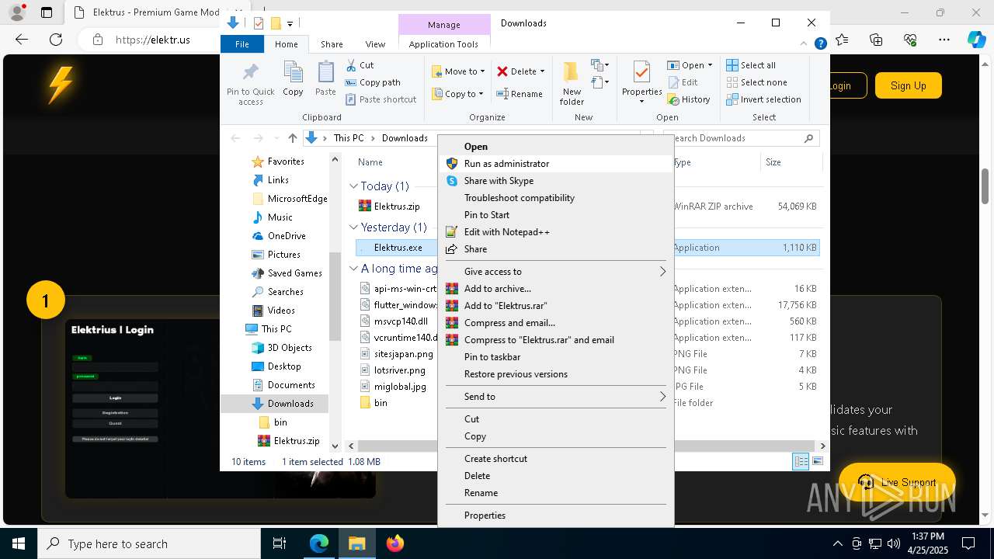
Task: Switch to details view button
Action: click(801, 462)
